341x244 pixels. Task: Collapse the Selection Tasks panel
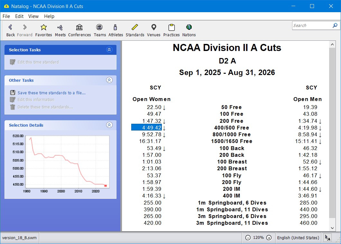(x=109, y=50)
